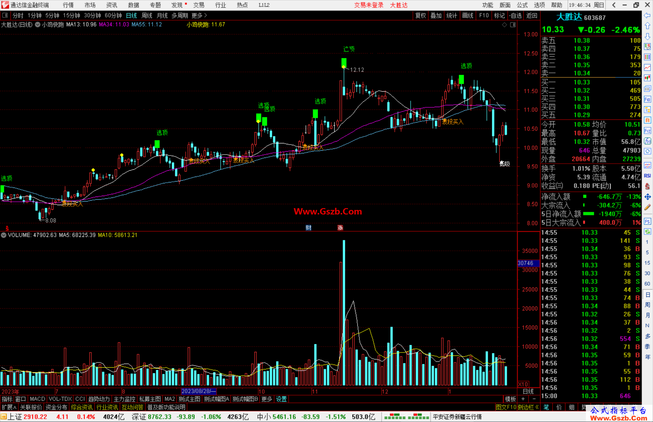This screenshot has height=422, width=653.
Task: Click the four-way move arrows icon
Action: (647, 197)
